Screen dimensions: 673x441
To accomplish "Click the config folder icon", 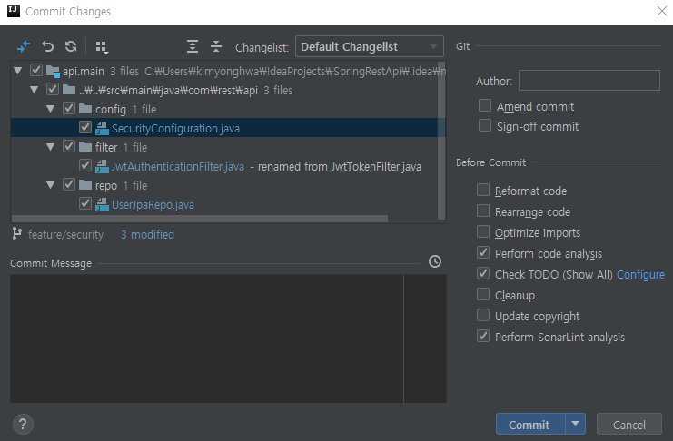I will coord(85,109).
